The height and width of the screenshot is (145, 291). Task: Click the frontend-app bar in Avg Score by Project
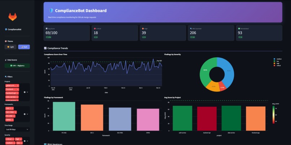coord(256,118)
